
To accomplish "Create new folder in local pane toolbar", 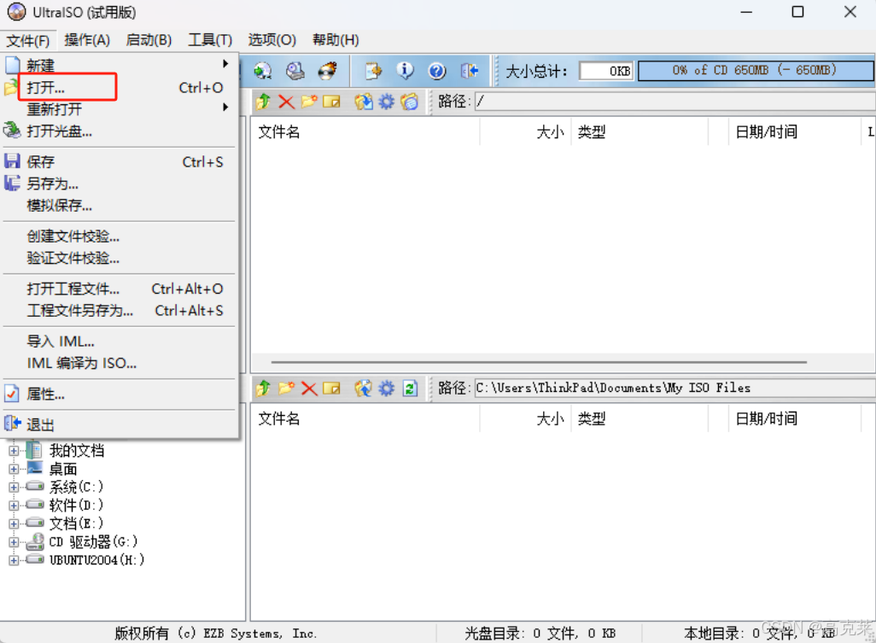I will (x=286, y=388).
